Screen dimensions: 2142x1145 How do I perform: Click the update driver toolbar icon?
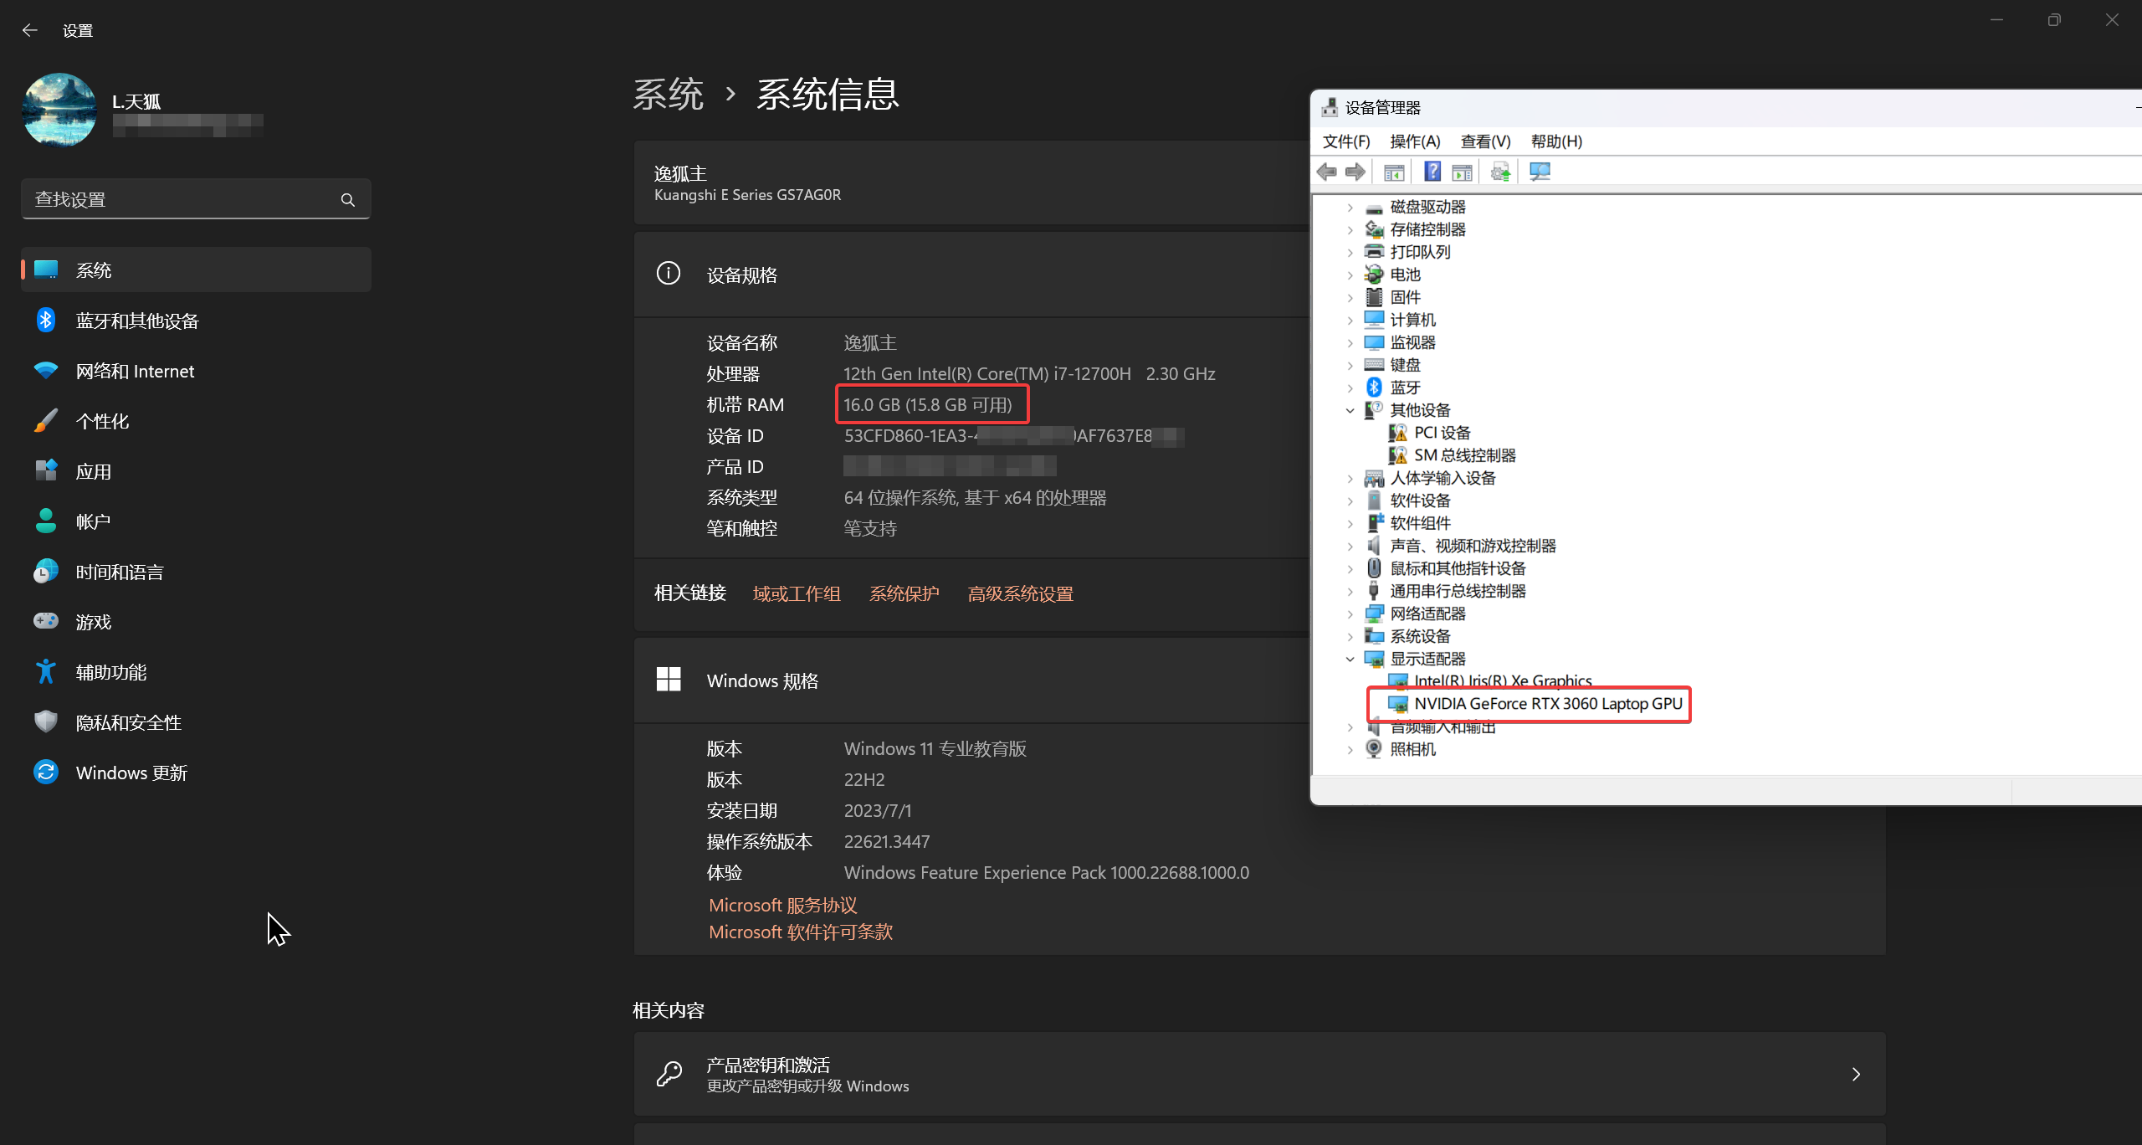coord(1500,172)
